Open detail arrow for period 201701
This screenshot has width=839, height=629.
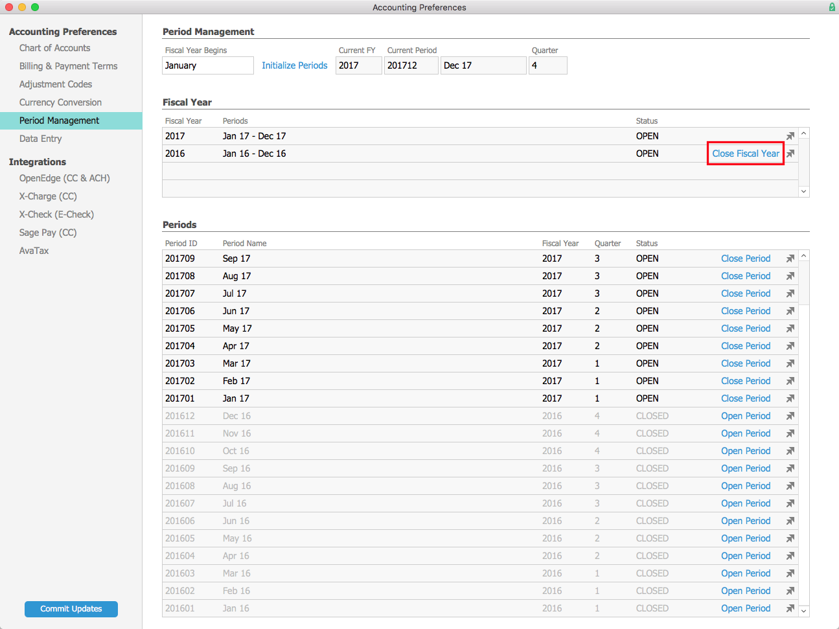[790, 398]
